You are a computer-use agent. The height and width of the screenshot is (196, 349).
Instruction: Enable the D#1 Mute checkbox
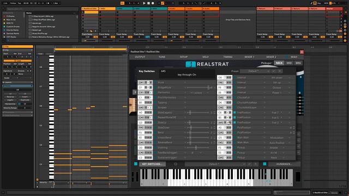point(155,82)
